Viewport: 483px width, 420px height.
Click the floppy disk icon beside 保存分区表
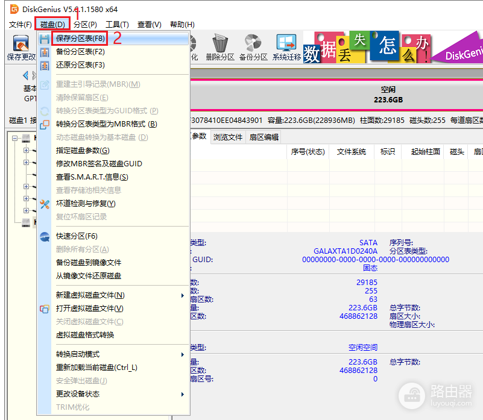point(45,39)
